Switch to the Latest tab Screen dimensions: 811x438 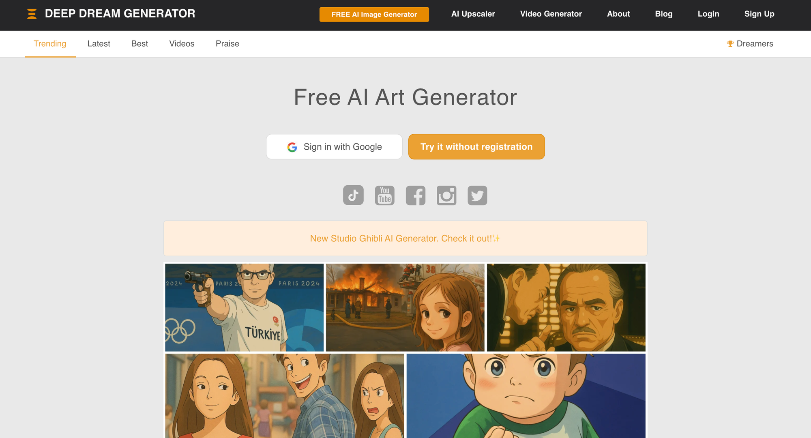click(99, 44)
